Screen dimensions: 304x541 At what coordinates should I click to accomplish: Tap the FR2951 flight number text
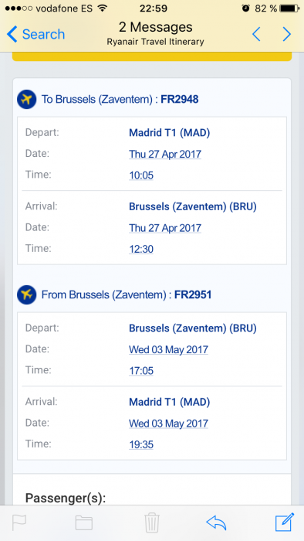(193, 294)
